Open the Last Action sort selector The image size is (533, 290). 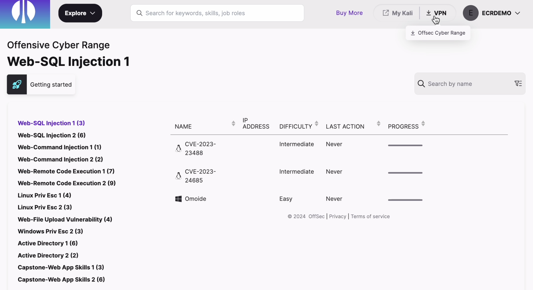click(x=378, y=123)
